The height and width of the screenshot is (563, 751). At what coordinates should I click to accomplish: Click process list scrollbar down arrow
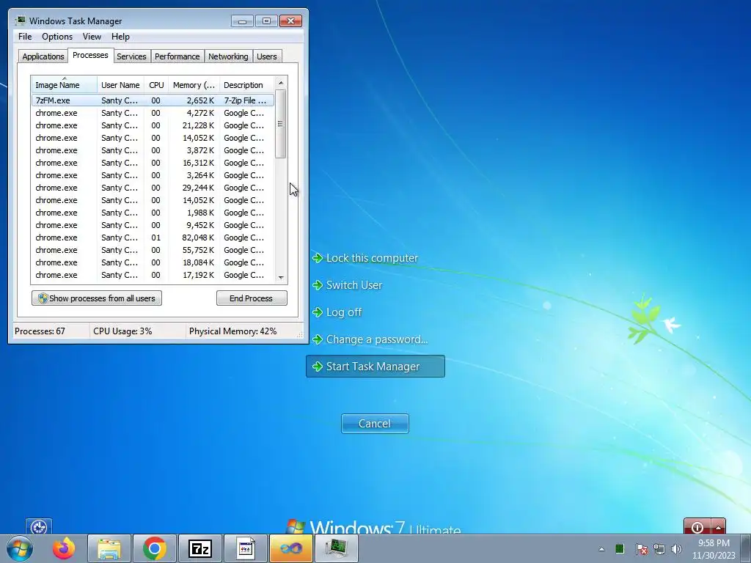click(x=281, y=278)
